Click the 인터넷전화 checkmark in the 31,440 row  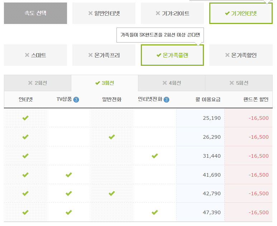[x=155, y=156]
